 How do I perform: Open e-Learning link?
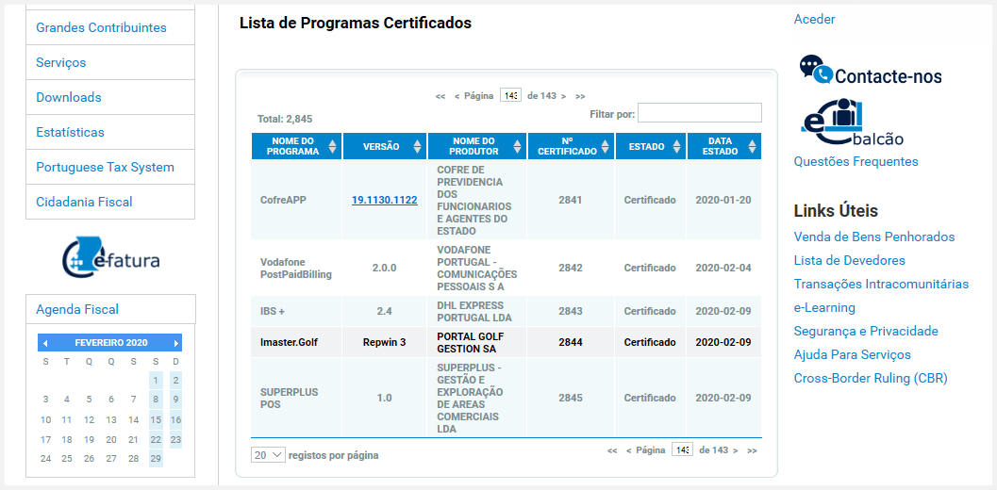(x=824, y=307)
